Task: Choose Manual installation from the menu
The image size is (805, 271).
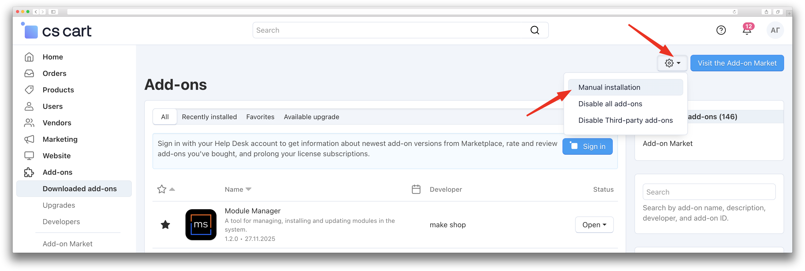Action: coord(609,88)
